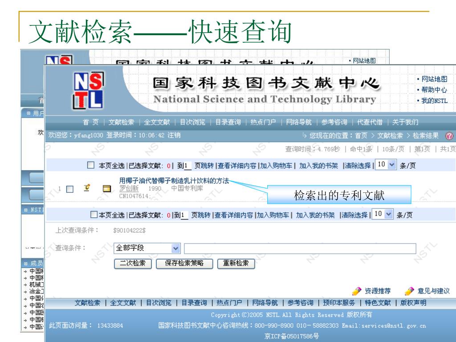Click footer 全文文献 link
The height and width of the screenshot is (342, 456).
point(123,303)
